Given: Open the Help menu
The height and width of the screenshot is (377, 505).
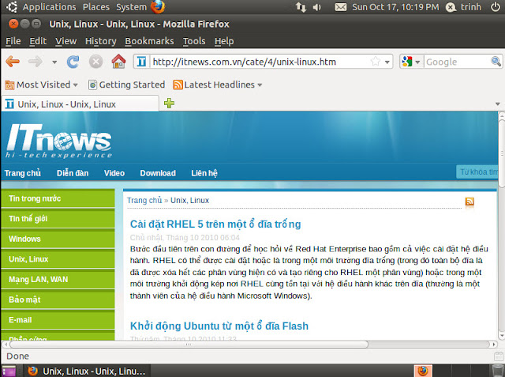Looking at the screenshot, I should [x=224, y=41].
